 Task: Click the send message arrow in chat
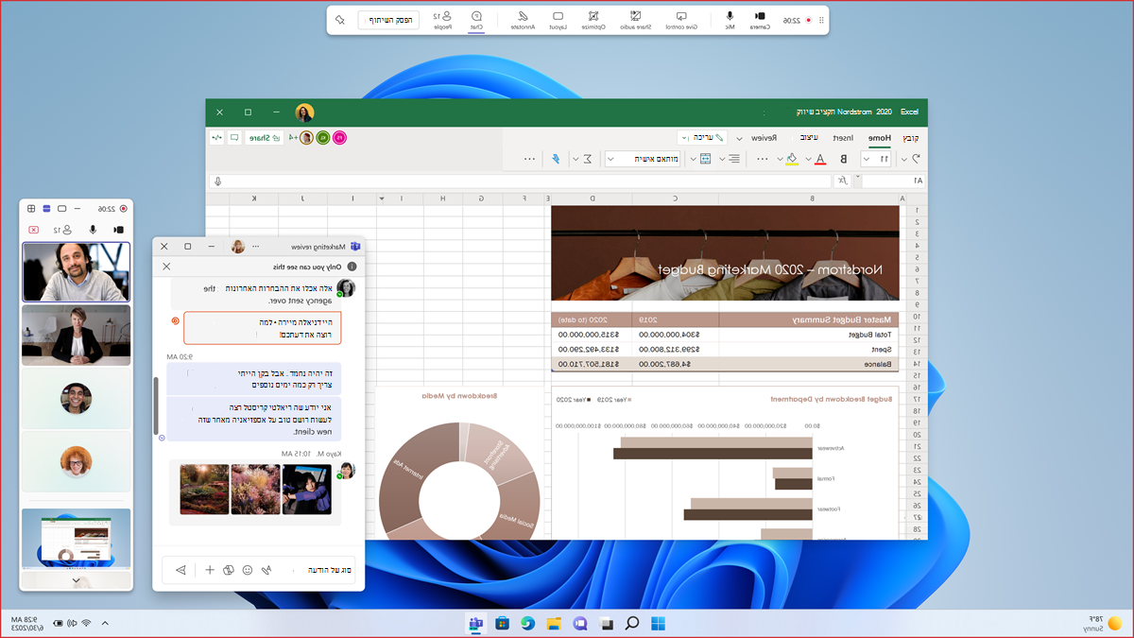pos(180,570)
